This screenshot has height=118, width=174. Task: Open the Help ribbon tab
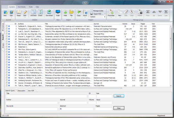pos(37,7)
